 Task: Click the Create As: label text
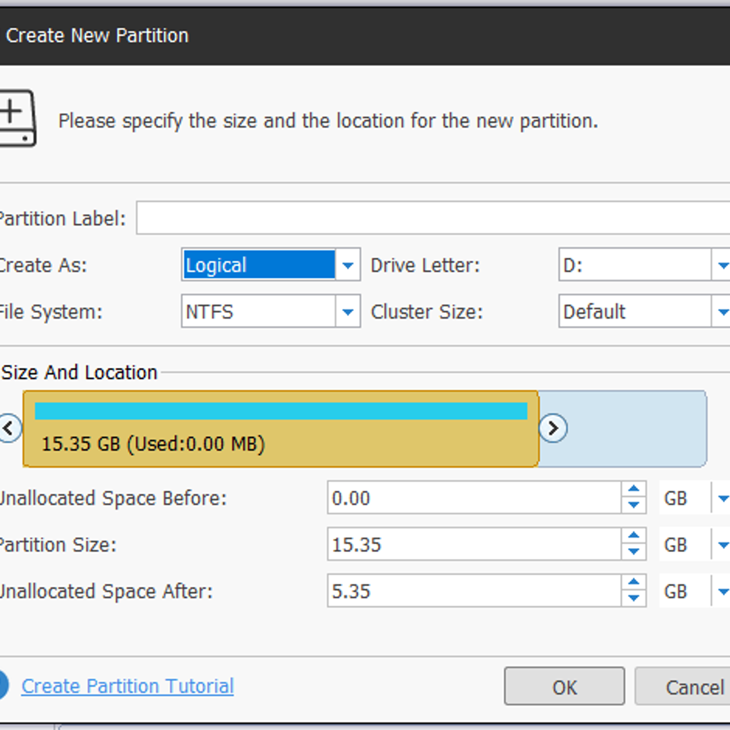coord(43,265)
